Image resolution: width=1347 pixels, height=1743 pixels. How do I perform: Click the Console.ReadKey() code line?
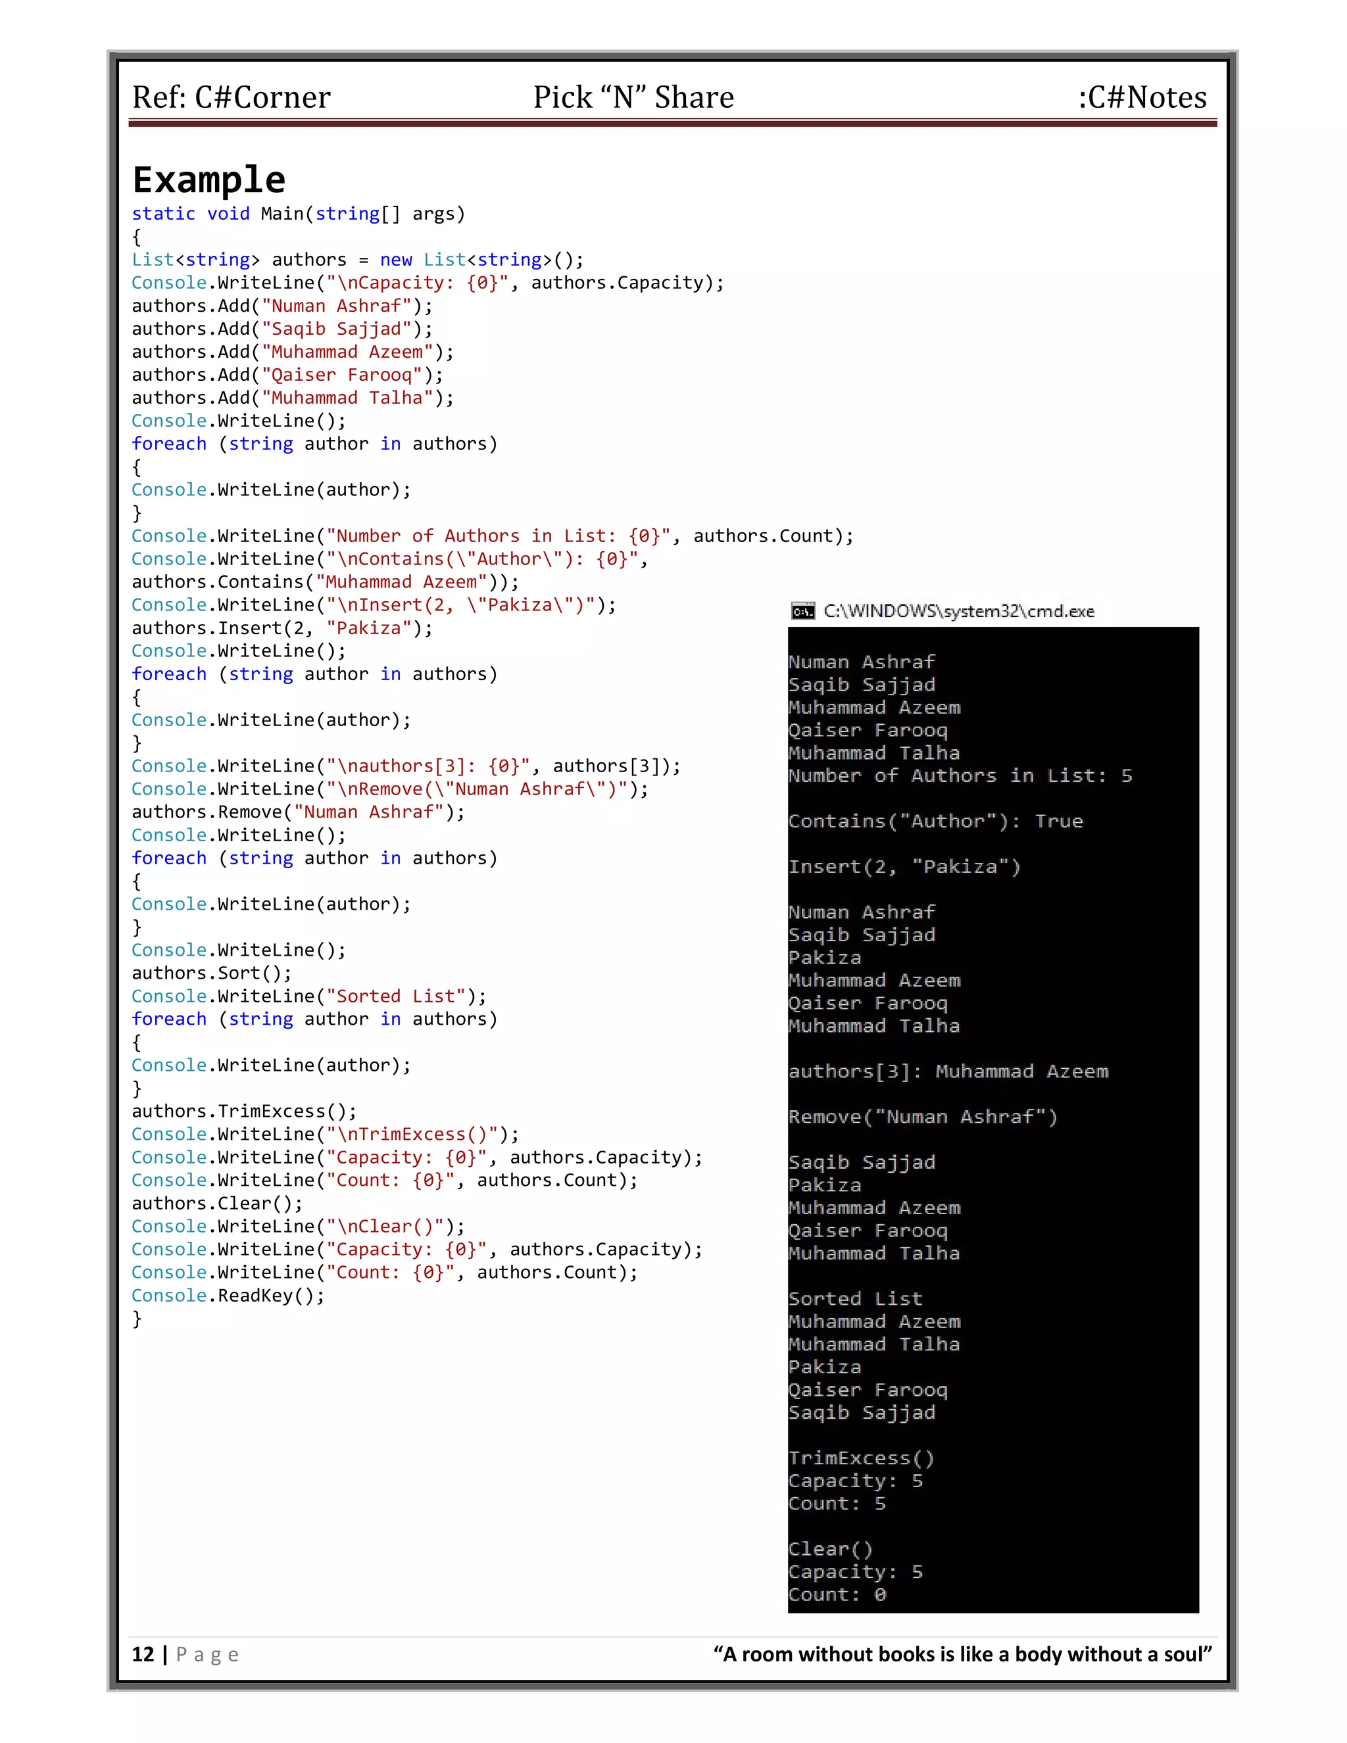228,1295
